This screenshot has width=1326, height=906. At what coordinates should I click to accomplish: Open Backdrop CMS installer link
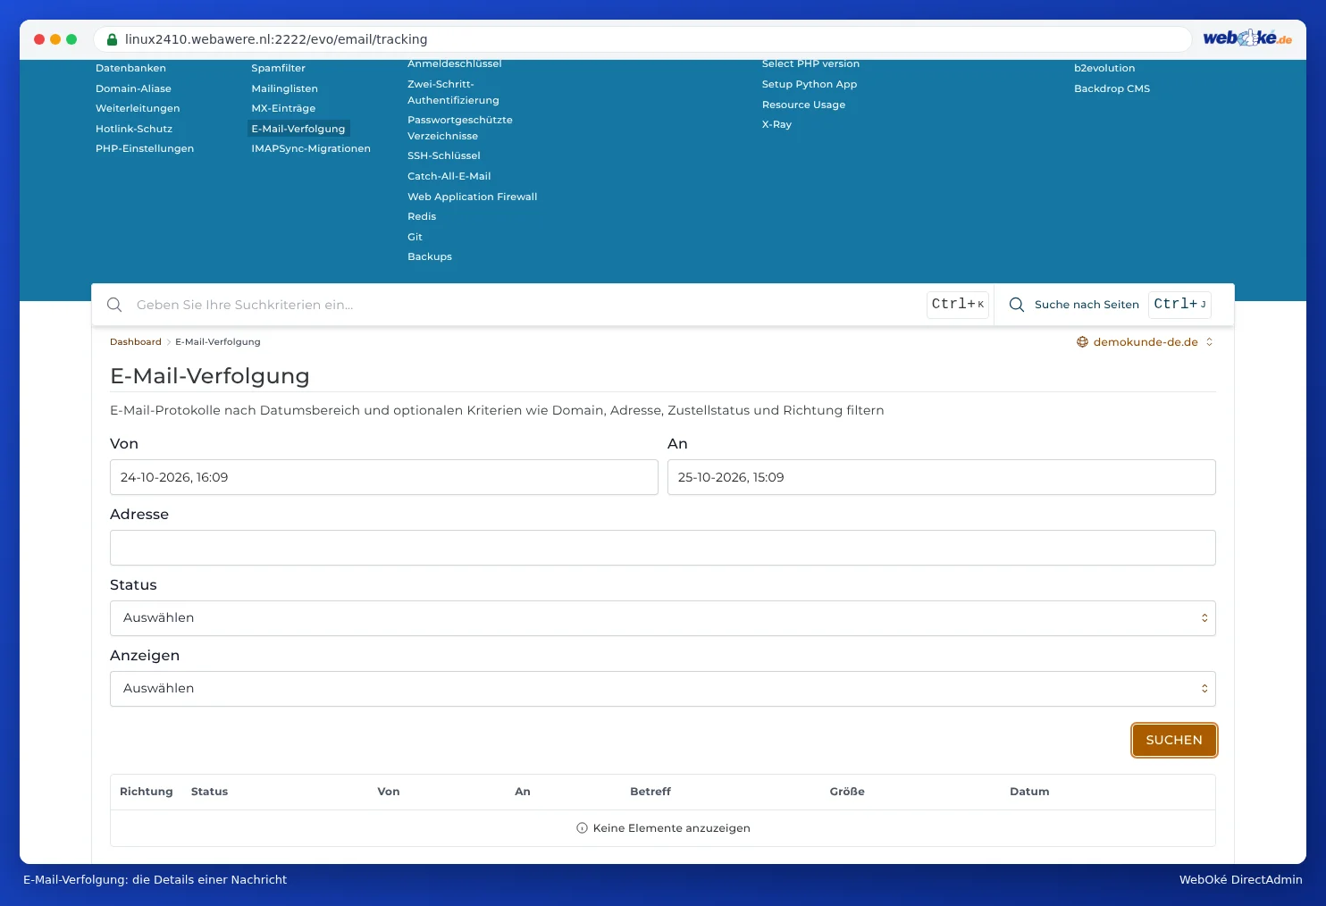coord(1112,88)
